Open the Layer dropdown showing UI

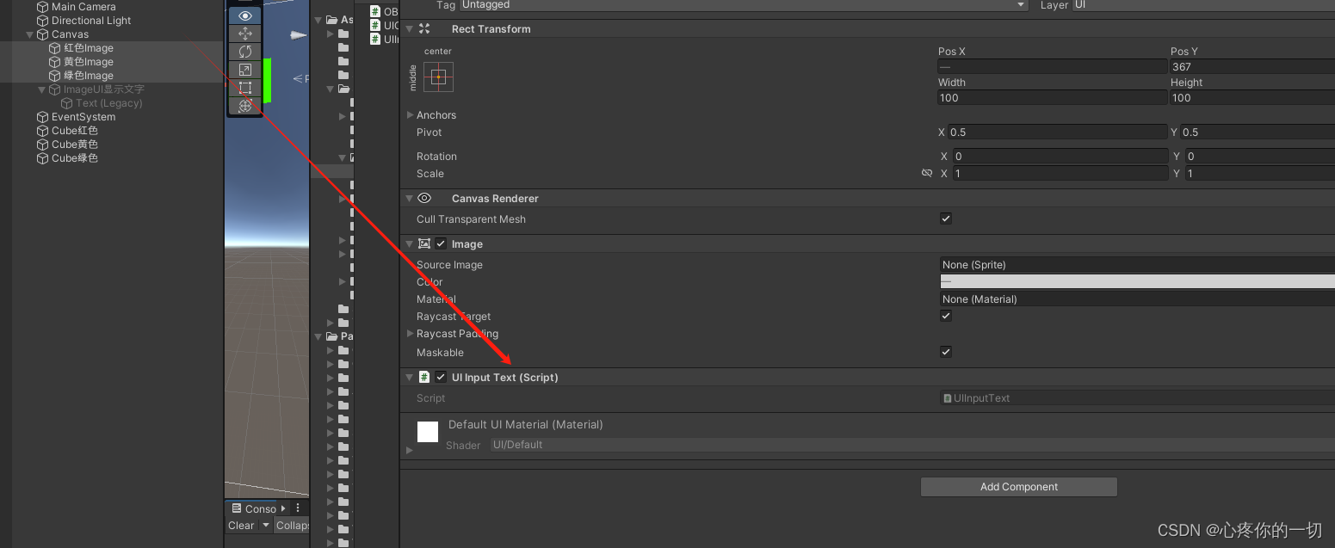click(x=1203, y=5)
